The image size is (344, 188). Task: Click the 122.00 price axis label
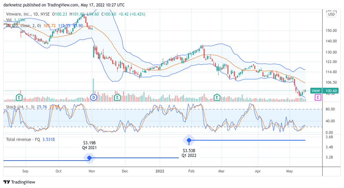point(331,62)
